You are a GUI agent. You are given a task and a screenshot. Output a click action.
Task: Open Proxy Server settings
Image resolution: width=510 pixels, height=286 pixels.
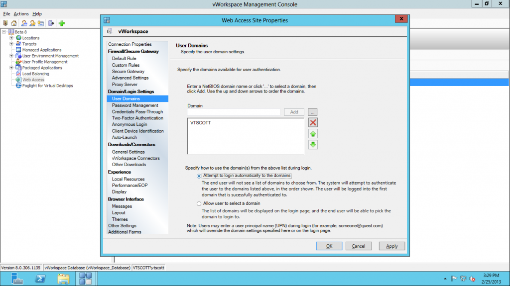[x=125, y=85]
